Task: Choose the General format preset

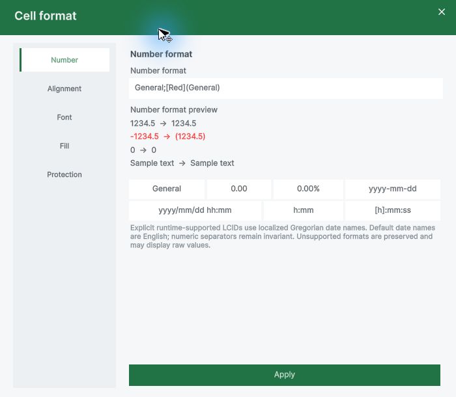Action: pos(167,189)
